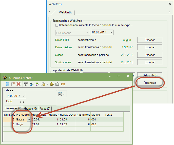Close the WebUntis dialog
The height and width of the screenshot is (145, 174).
pyautogui.click(x=170, y=4)
